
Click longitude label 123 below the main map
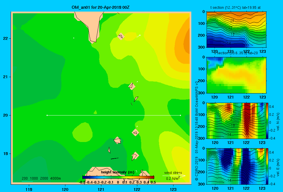(173, 189)
